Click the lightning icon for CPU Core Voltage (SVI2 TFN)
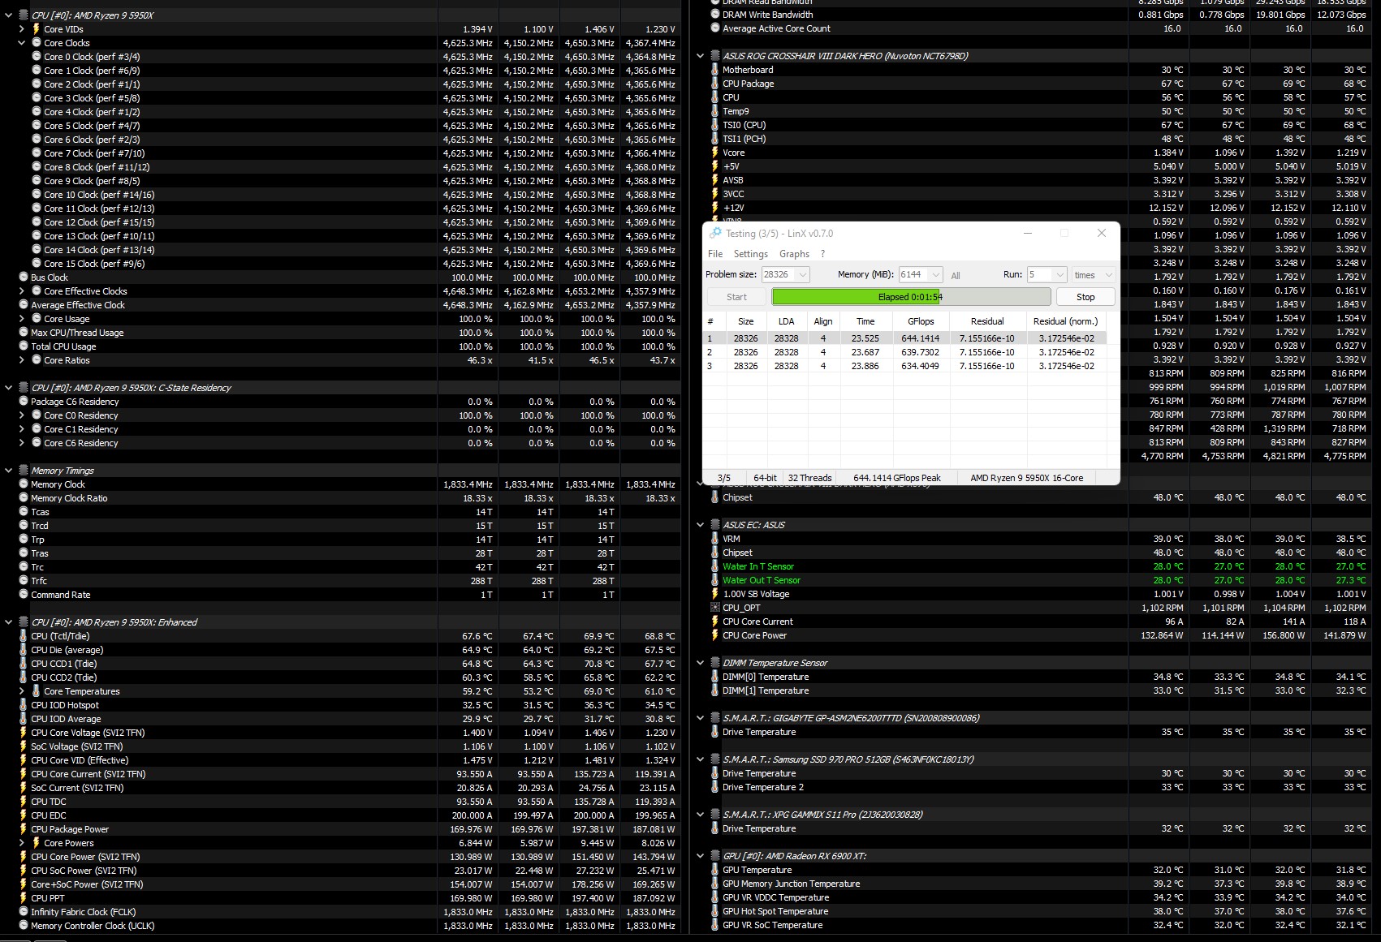 (x=24, y=733)
